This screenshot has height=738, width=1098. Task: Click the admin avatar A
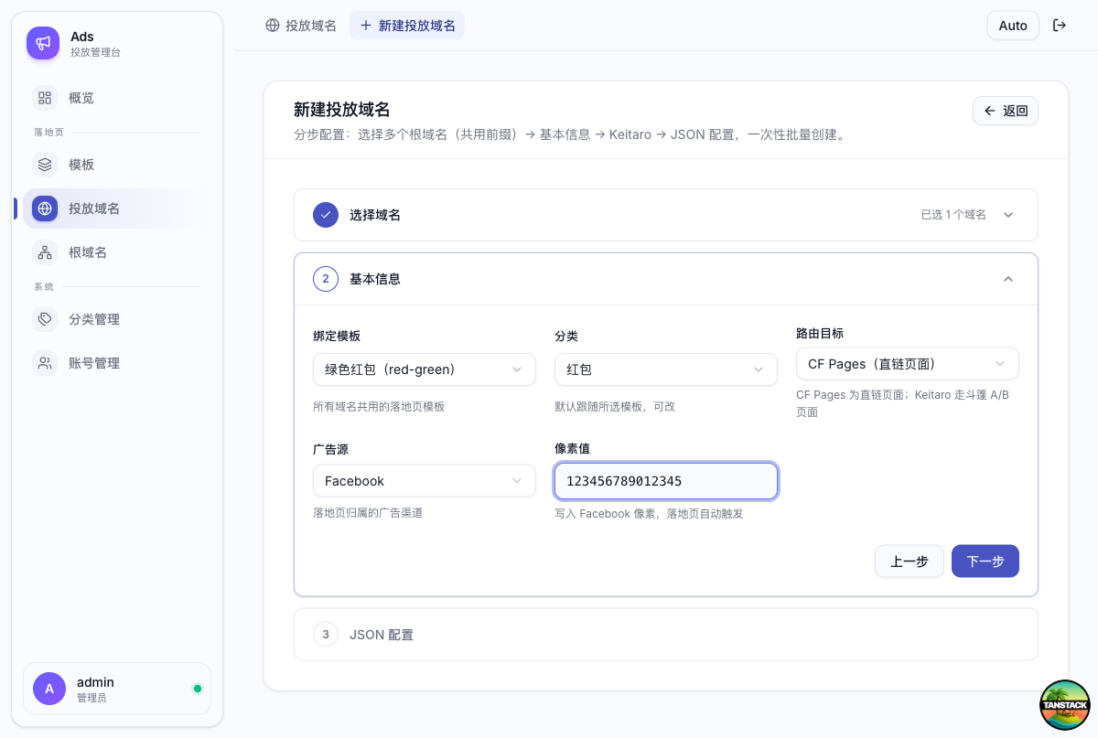coord(49,689)
